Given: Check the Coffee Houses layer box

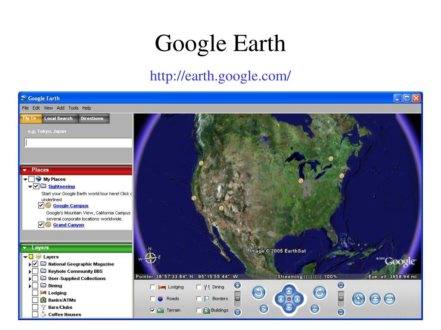Looking at the screenshot, I should 35,314.
